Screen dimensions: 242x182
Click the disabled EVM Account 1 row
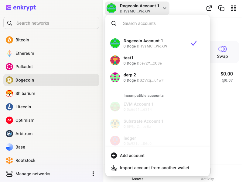(x=158, y=107)
